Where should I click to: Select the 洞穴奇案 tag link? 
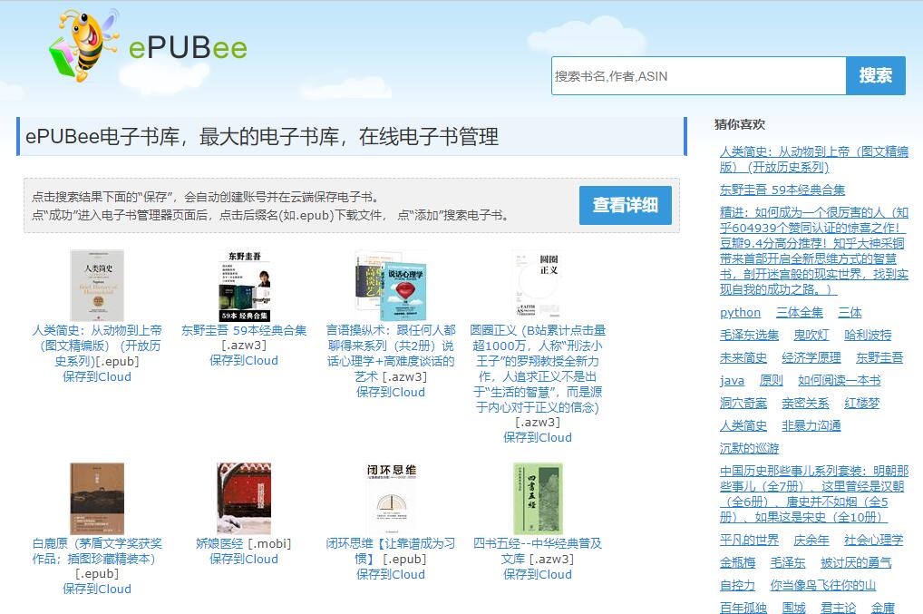743,404
